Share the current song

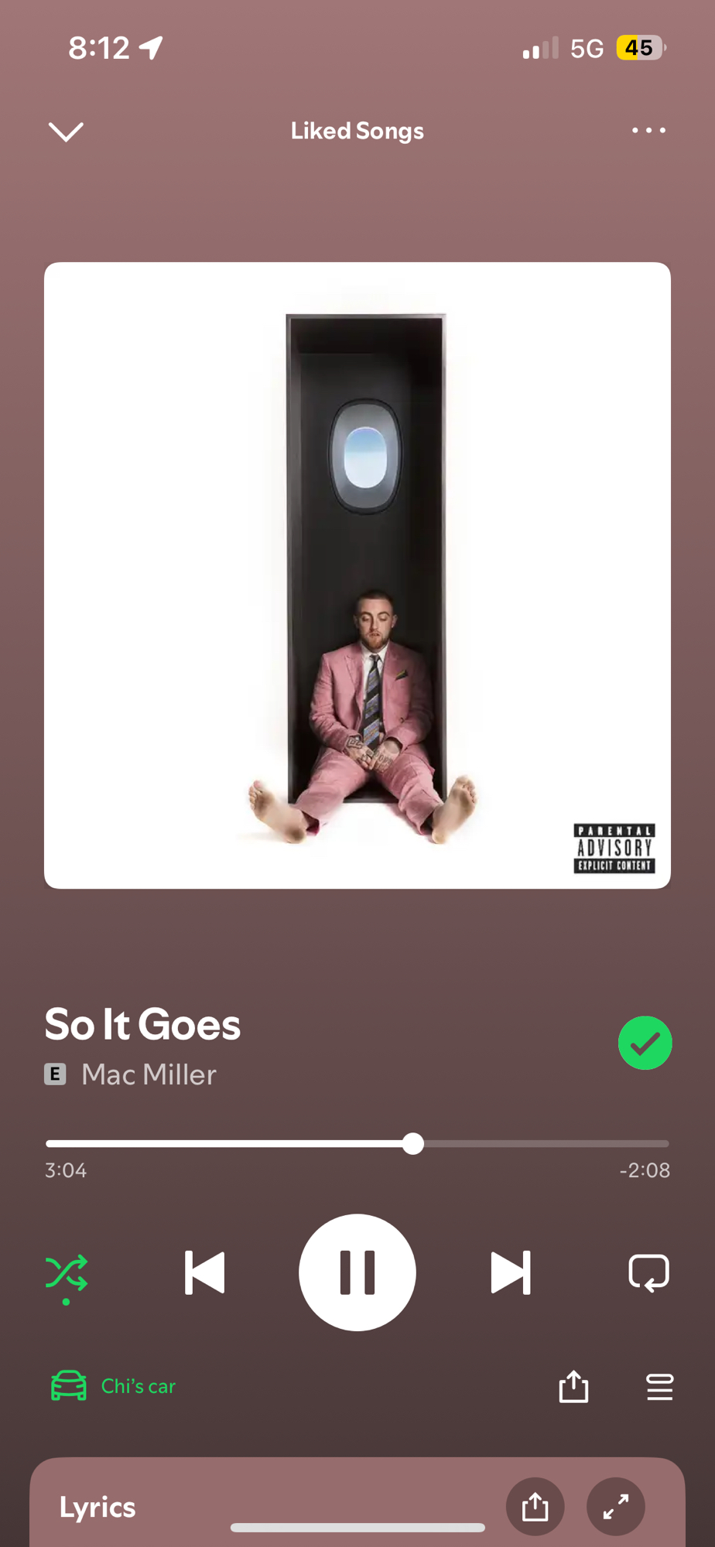(x=573, y=1386)
